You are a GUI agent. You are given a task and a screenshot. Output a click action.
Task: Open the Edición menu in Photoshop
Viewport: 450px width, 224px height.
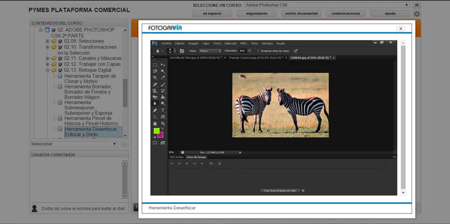[x=179, y=43]
